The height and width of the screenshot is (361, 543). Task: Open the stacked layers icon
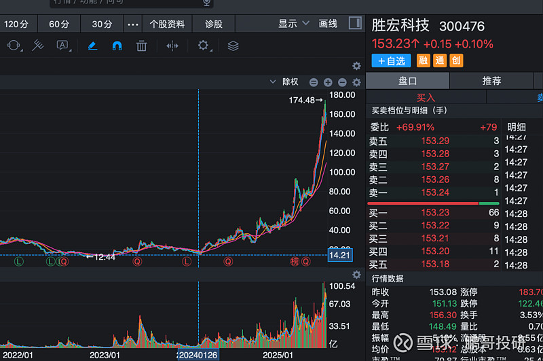click(233, 46)
